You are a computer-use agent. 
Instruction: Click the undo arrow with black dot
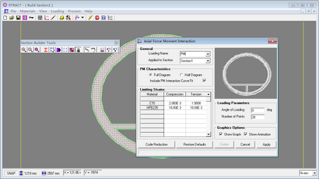pos(115,50)
